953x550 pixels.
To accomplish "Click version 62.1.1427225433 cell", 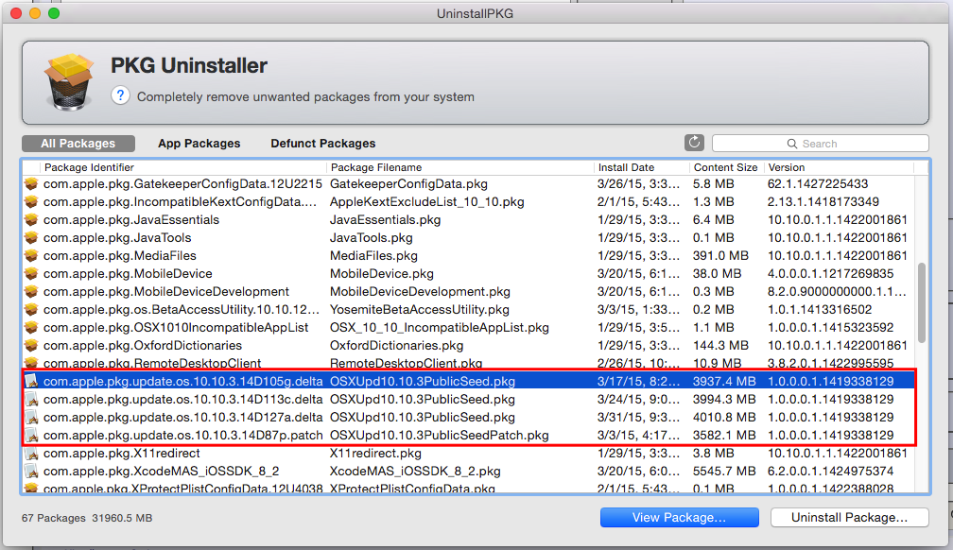I will [x=818, y=183].
